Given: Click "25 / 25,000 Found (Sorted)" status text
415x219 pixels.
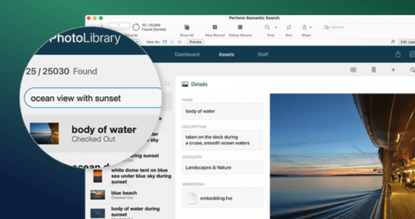Looking at the screenshot, I should [x=154, y=27].
